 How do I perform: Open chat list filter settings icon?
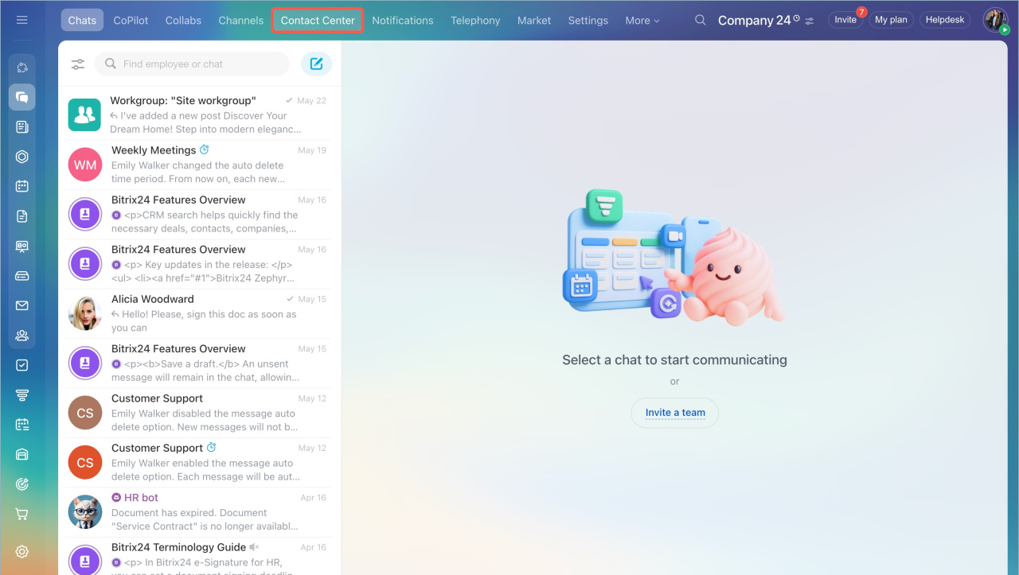tap(77, 64)
